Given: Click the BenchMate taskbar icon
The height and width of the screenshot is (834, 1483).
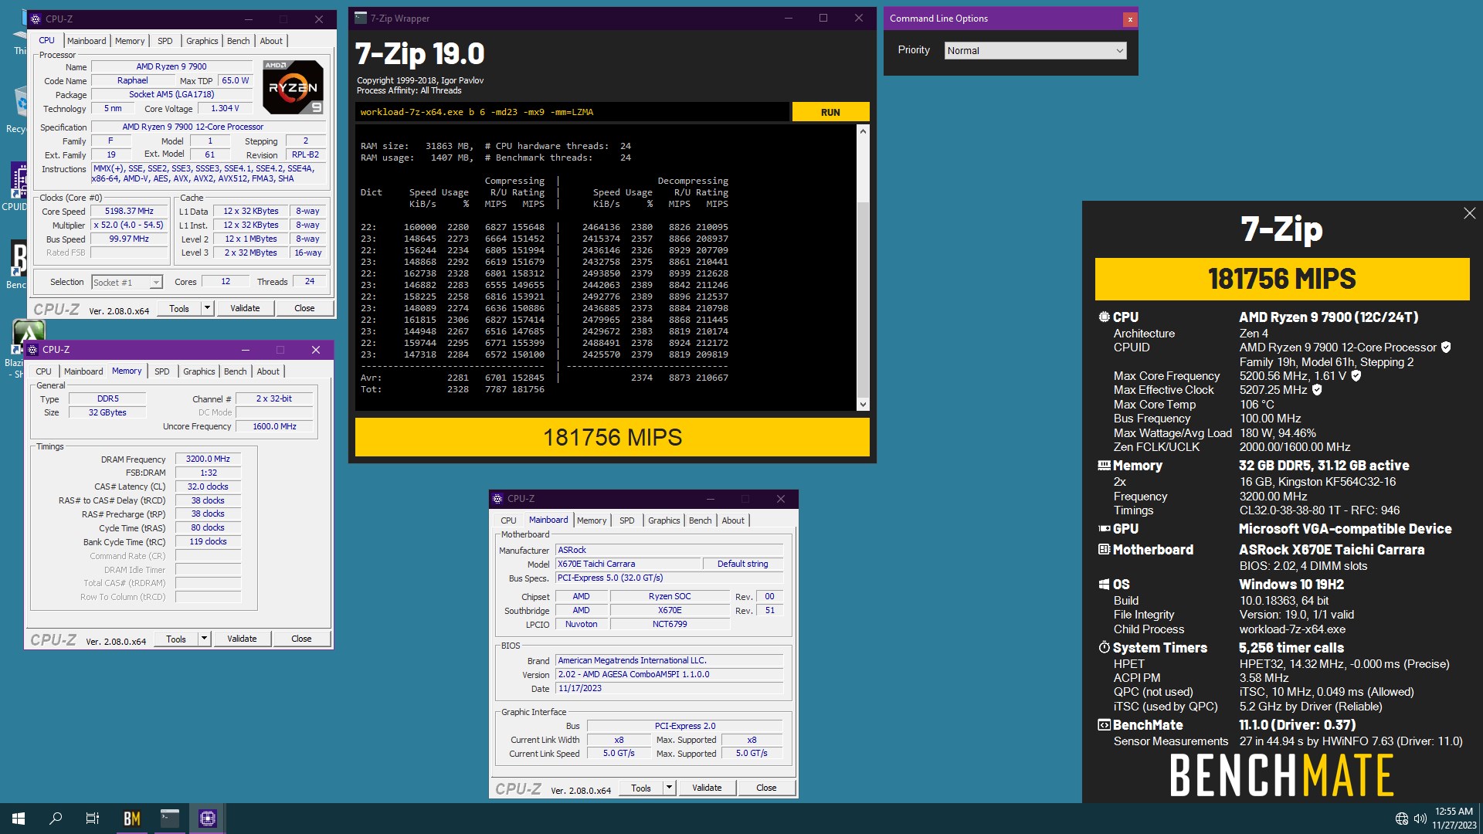Looking at the screenshot, I should coord(132,819).
